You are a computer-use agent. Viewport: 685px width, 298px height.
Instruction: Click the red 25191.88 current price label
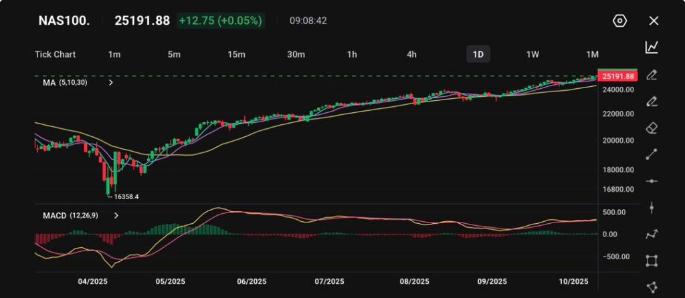(618, 76)
